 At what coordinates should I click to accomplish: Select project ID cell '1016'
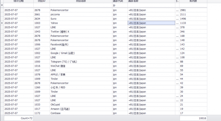(x=41, y=66)
